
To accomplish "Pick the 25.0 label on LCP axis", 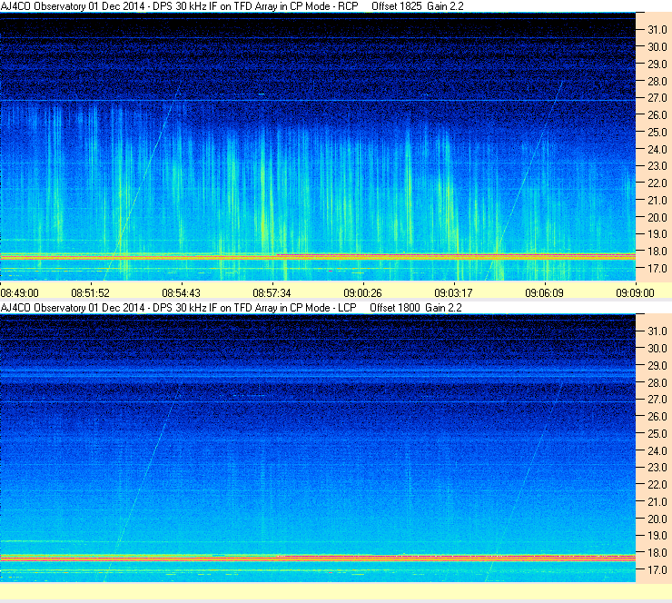I will pos(657,434).
